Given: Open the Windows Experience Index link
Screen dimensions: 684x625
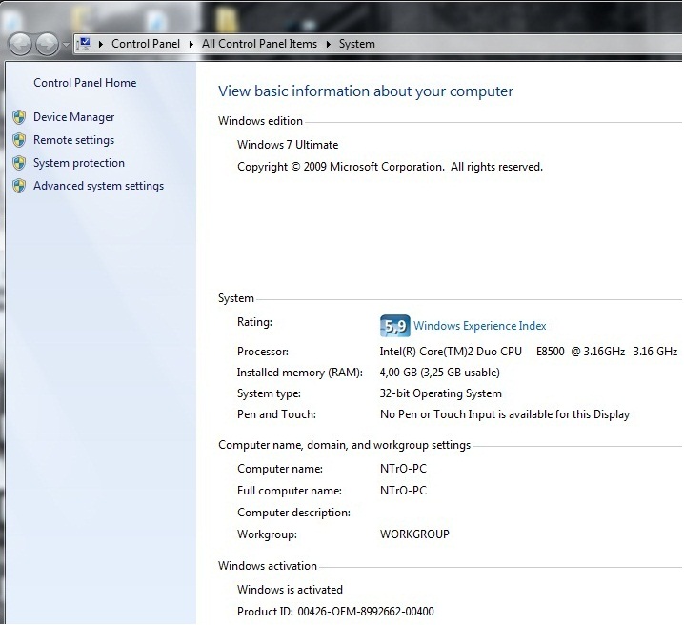Looking at the screenshot, I should pyautogui.click(x=480, y=326).
